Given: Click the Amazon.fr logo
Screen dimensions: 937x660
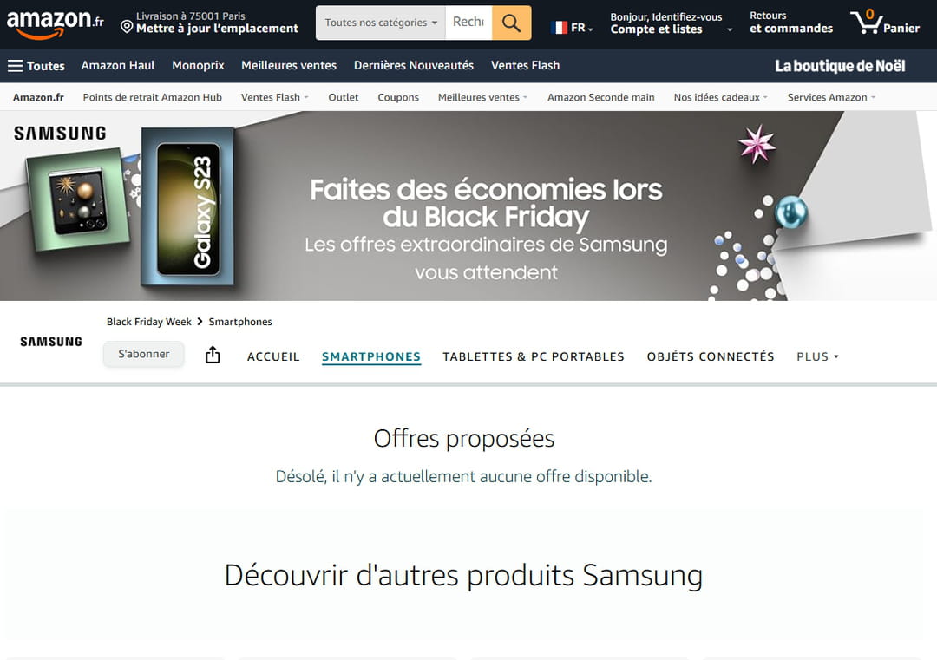Looking at the screenshot, I should 55,24.
